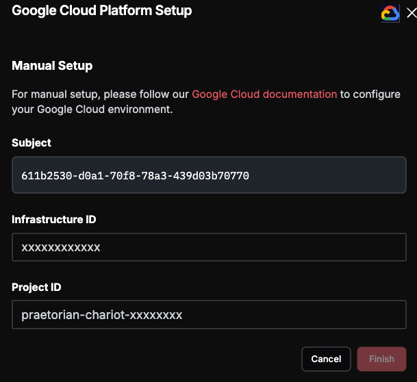Click the Cancel button
This screenshot has height=382, width=417.
pos(326,359)
